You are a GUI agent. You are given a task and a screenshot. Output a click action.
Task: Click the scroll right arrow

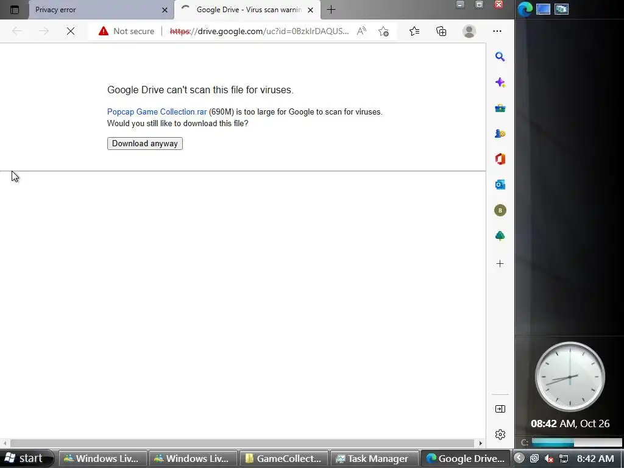coord(480,444)
